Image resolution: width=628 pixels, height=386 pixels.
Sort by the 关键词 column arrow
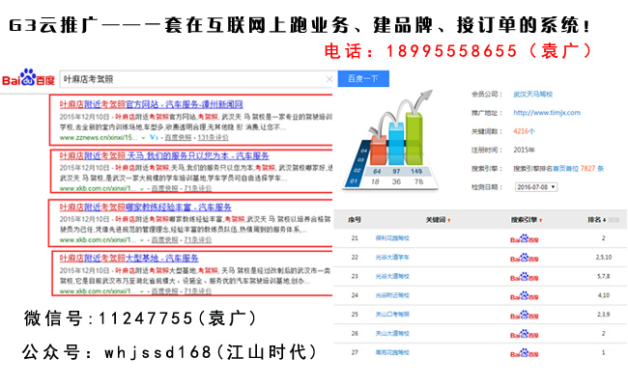click(449, 220)
